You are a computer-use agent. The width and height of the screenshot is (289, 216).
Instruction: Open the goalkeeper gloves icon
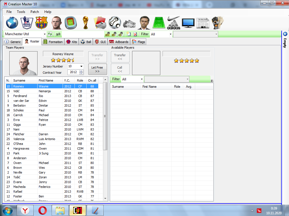coord(218,22)
